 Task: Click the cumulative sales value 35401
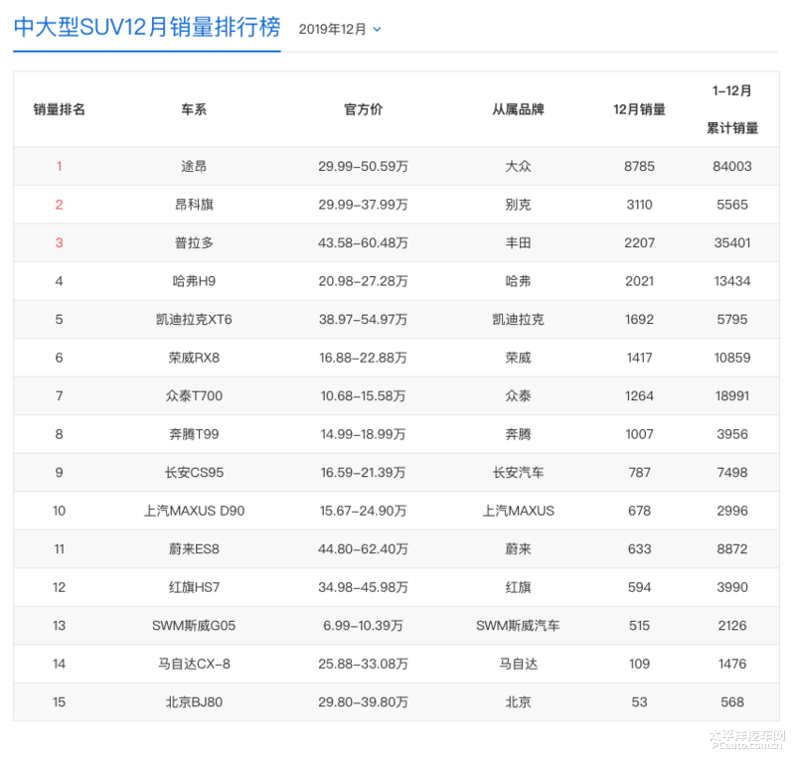732,242
